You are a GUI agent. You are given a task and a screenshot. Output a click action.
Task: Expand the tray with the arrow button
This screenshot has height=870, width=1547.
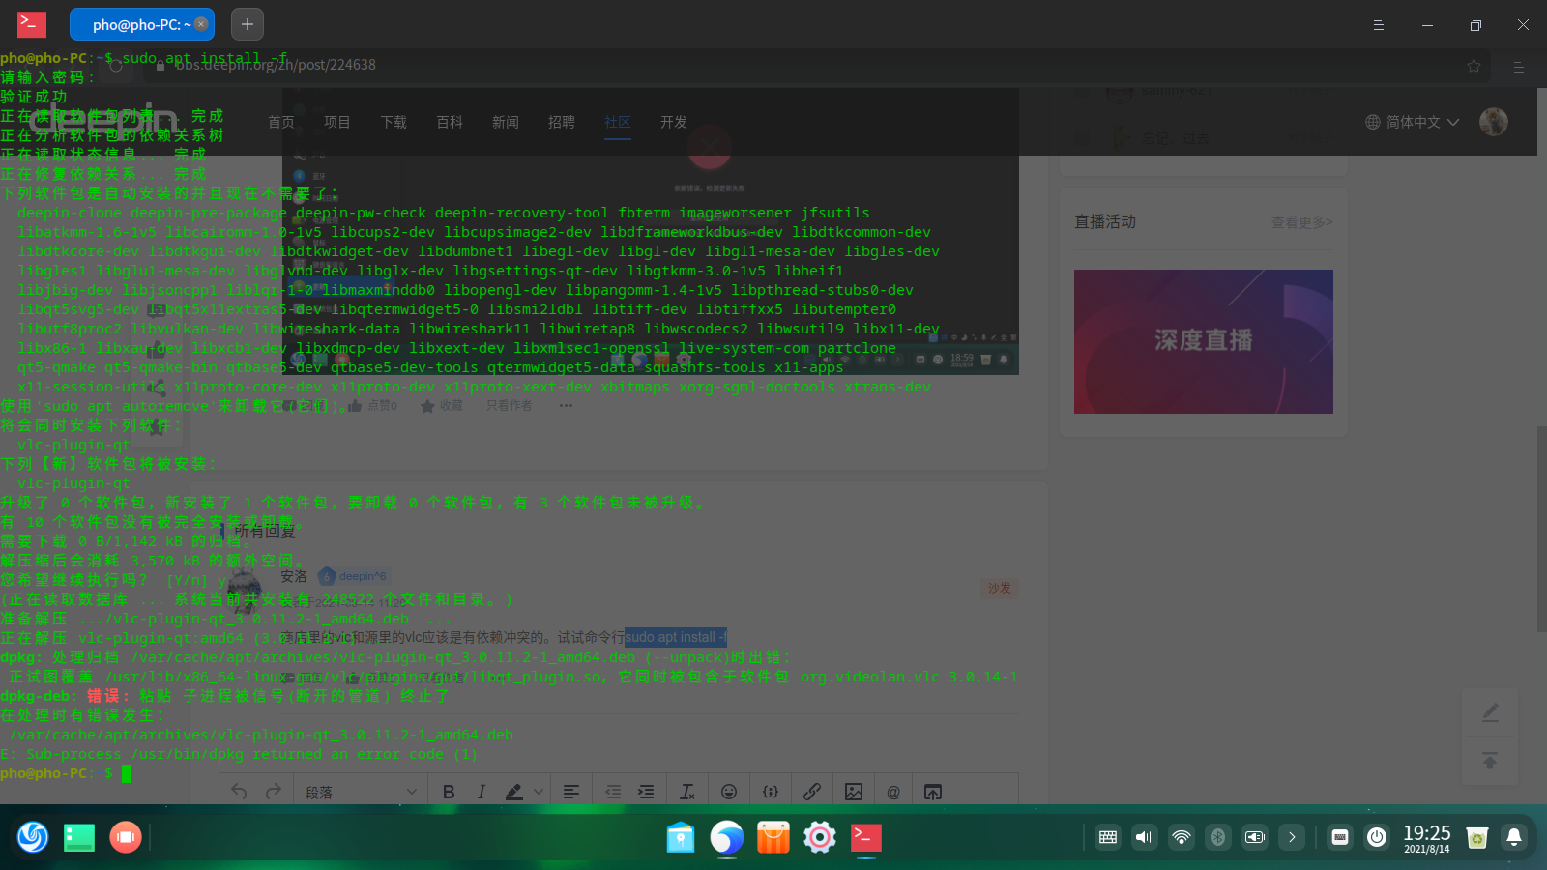pos(1292,837)
